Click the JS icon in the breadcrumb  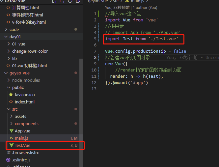coord(127,1)
